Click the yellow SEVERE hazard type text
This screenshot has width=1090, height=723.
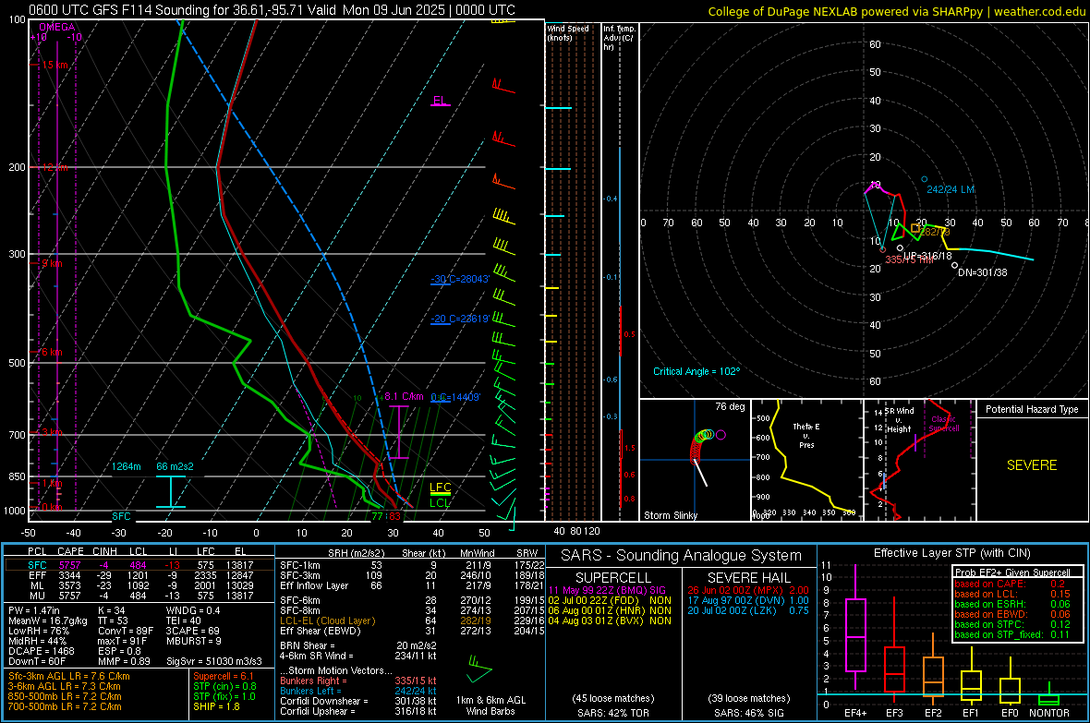click(1032, 465)
